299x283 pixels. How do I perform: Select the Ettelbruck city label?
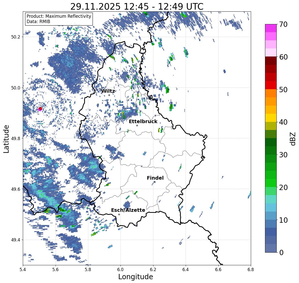143,122
